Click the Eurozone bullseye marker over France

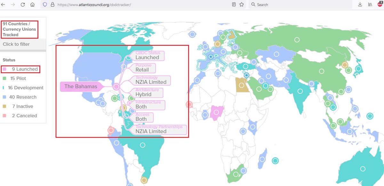coord(211,57)
